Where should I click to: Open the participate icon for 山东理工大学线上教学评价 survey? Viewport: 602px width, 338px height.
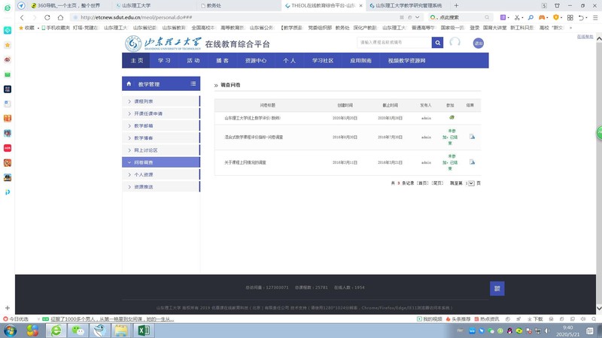[x=451, y=118]
